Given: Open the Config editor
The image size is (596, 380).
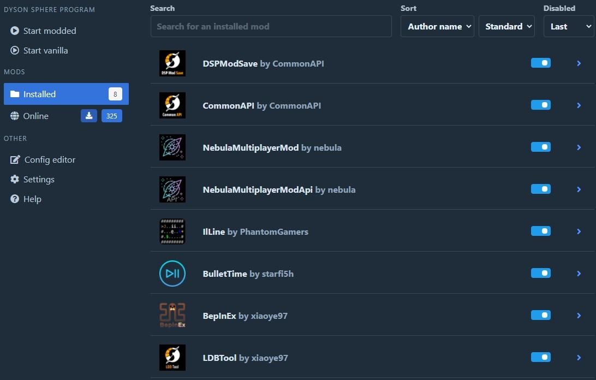Looking at the screenshot, I should [x=49, y=159].
